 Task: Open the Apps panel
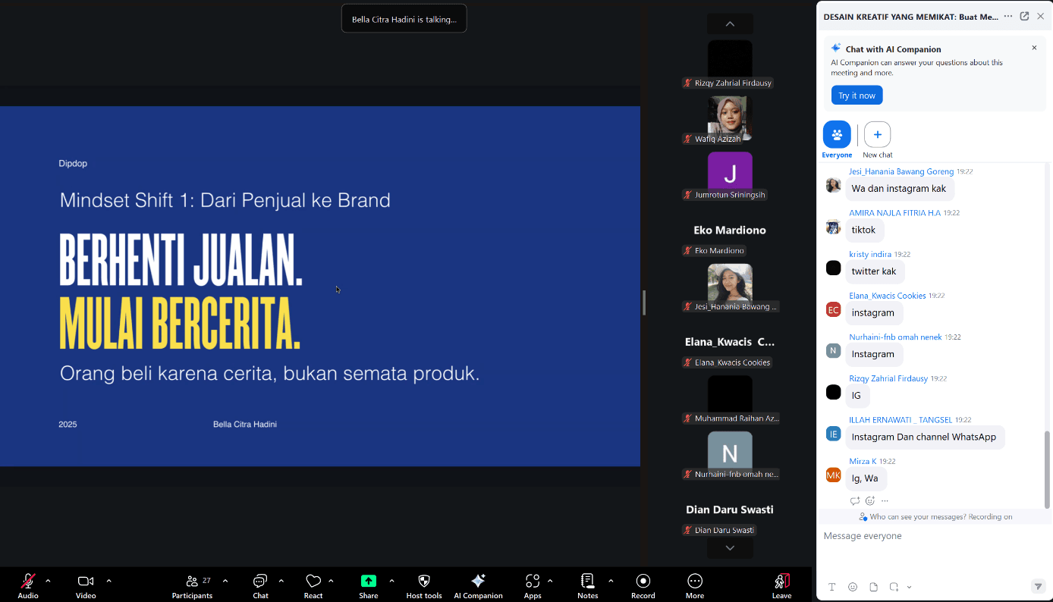[x=533, y=582]
